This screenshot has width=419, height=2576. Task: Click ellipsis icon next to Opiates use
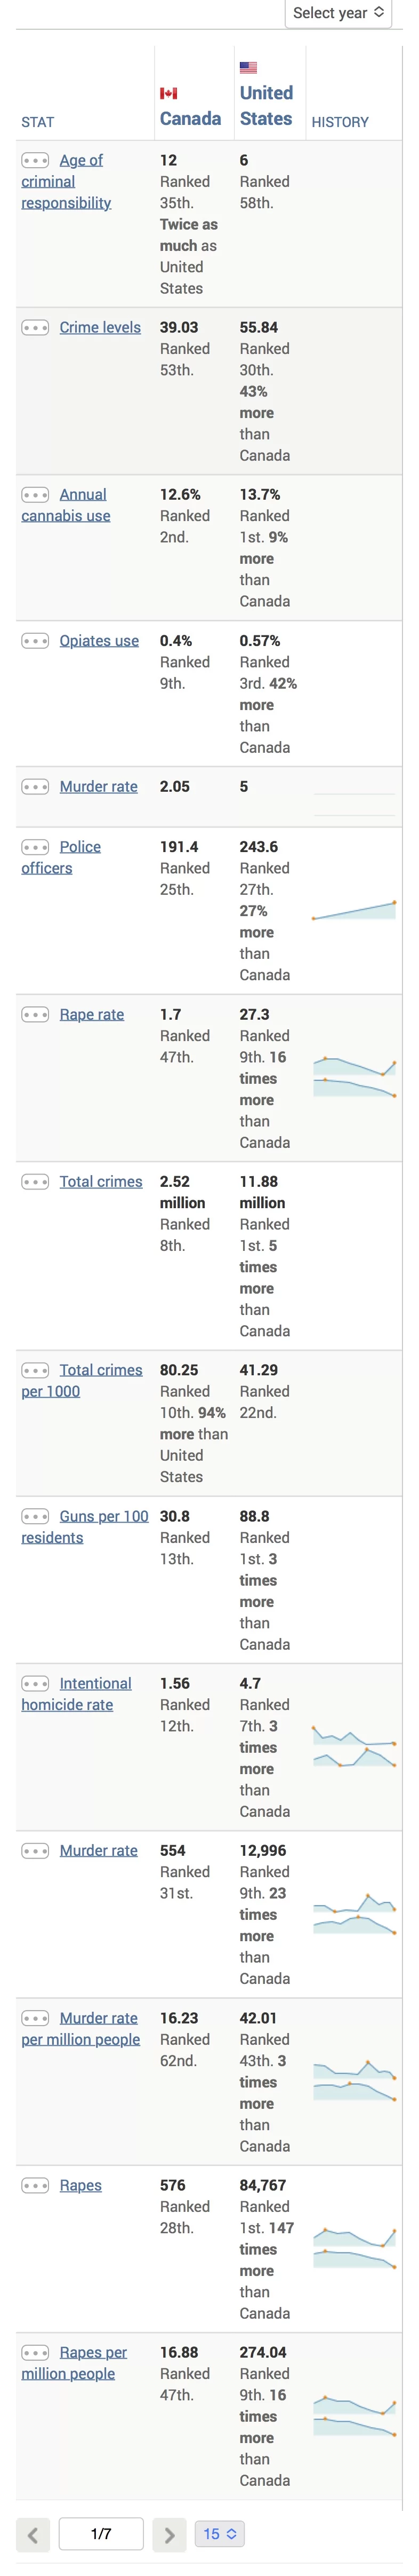[35, 640]
